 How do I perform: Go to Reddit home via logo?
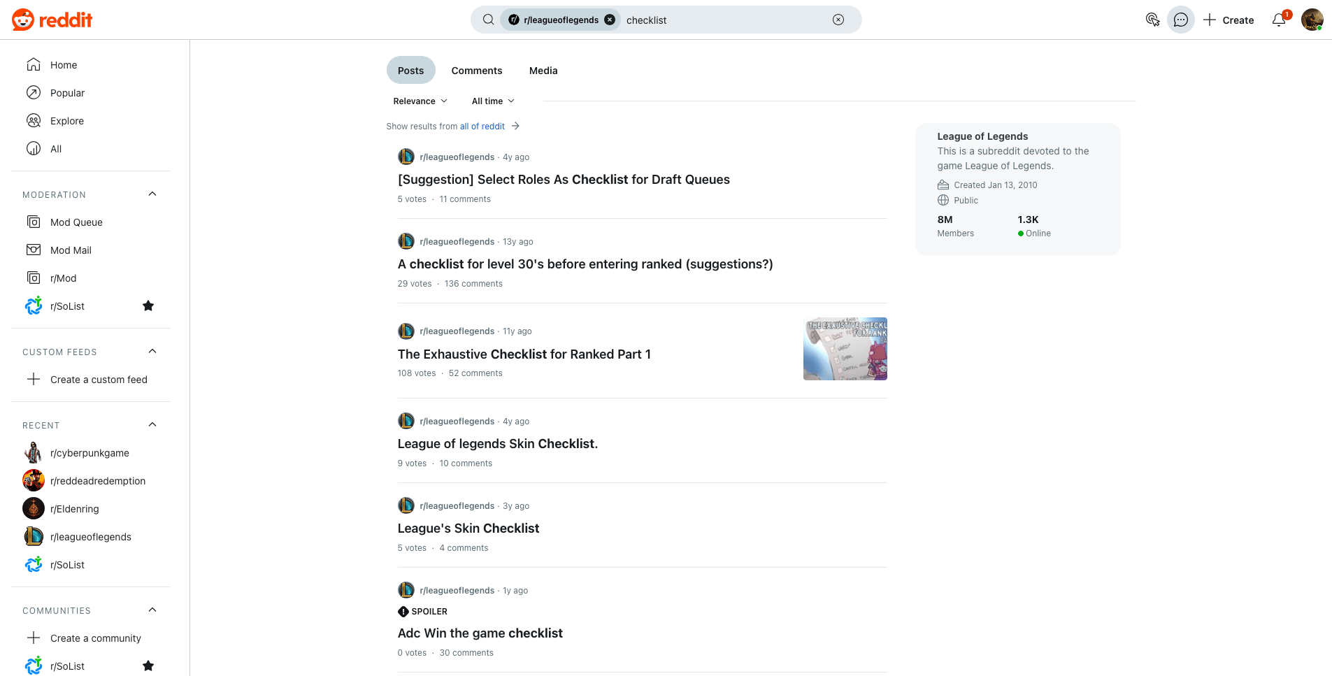tap(52, 20)
